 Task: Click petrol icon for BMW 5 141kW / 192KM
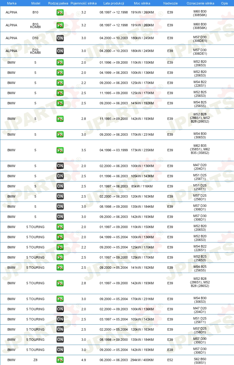pyautogui.click(x=60, y=103)
